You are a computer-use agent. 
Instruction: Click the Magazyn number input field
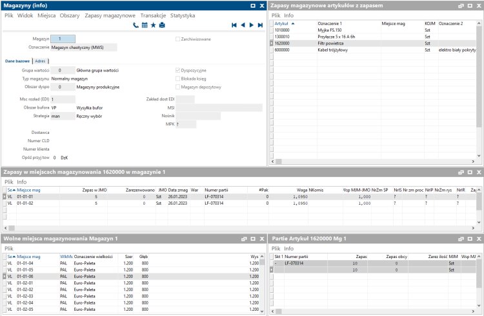63,39
